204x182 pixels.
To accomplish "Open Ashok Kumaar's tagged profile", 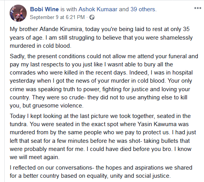I will [x=98, y=9].
